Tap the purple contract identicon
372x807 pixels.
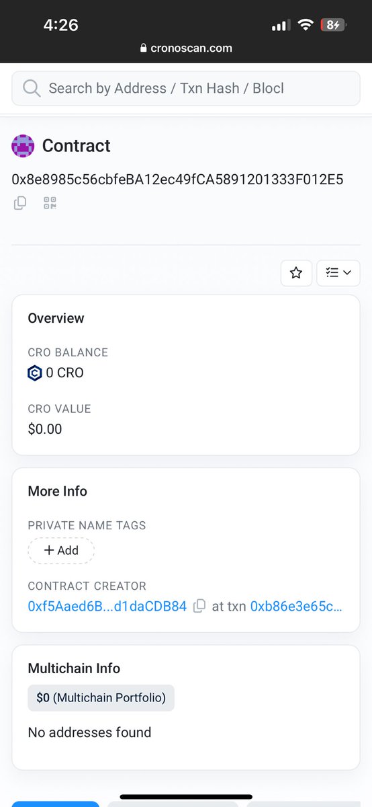23,145
